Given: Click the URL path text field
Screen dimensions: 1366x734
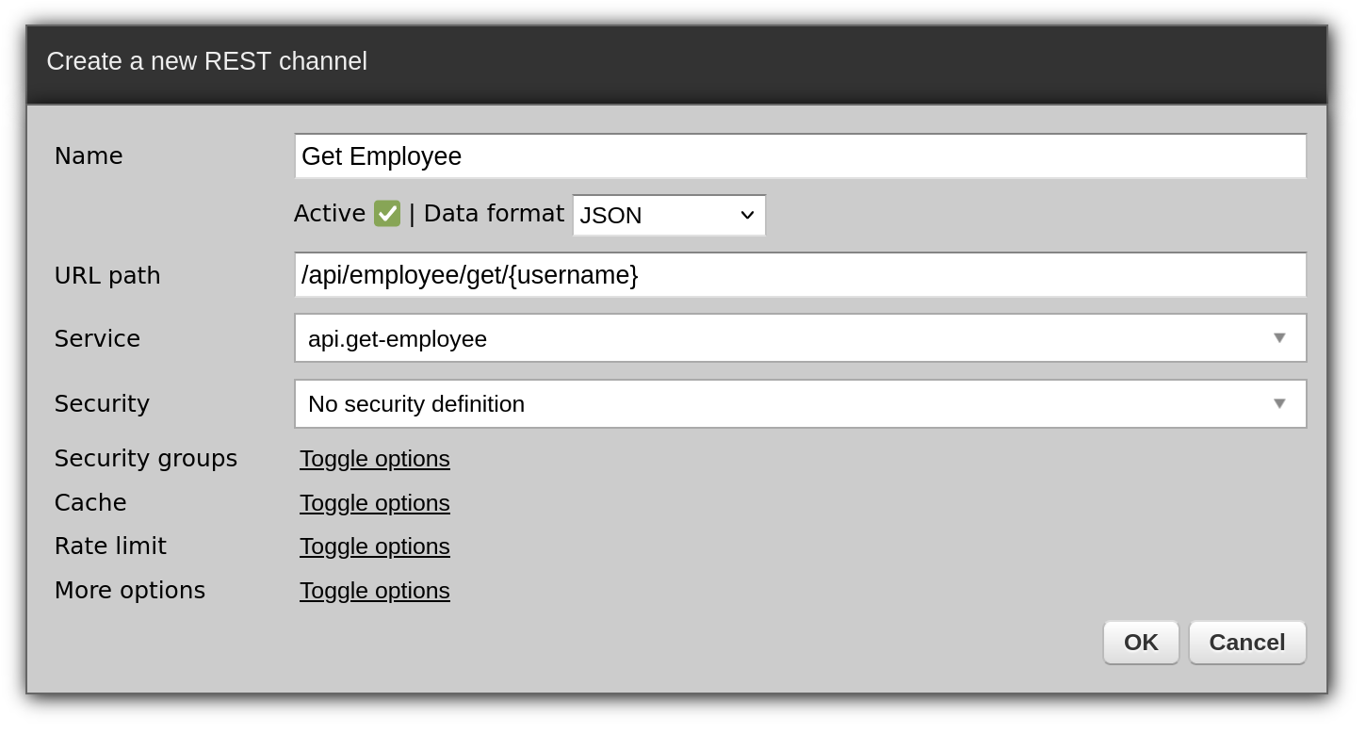Looking at the screenshot, I should coord(800,275).
